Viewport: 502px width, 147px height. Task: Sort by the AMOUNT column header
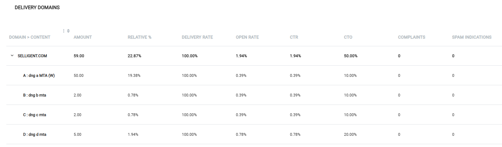pyautogui.click(x=82, y=38)
